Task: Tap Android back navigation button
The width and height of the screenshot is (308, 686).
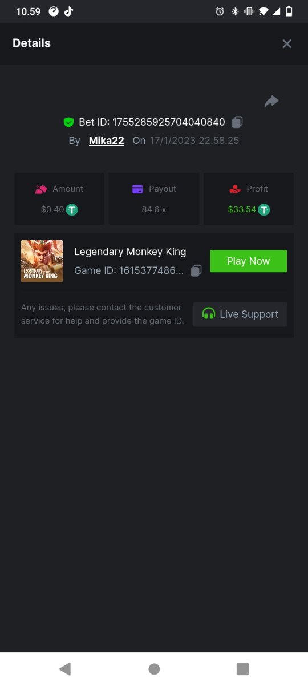Action: (x=65, y=669)
